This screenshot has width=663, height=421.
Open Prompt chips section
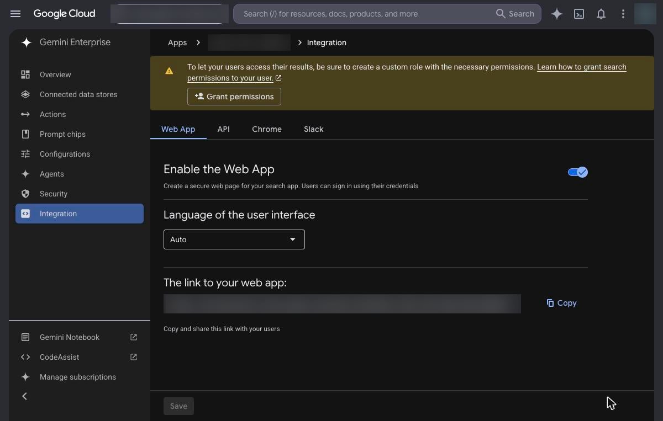pyautogui.click(x=80, y=134)
